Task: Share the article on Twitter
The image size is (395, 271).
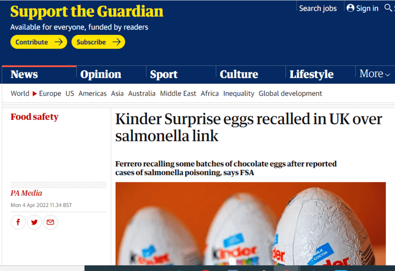Action: (x=34, y=222)
